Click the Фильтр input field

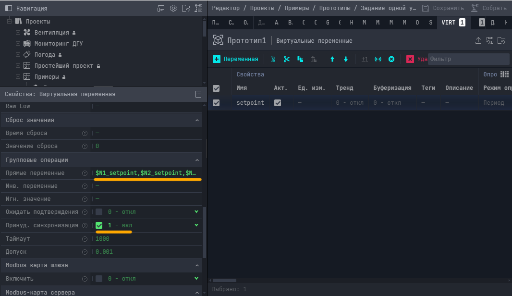click(x=468, y=59)
